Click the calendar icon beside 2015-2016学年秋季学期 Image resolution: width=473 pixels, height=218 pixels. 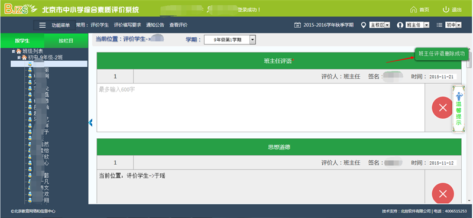tap(297, 25)
